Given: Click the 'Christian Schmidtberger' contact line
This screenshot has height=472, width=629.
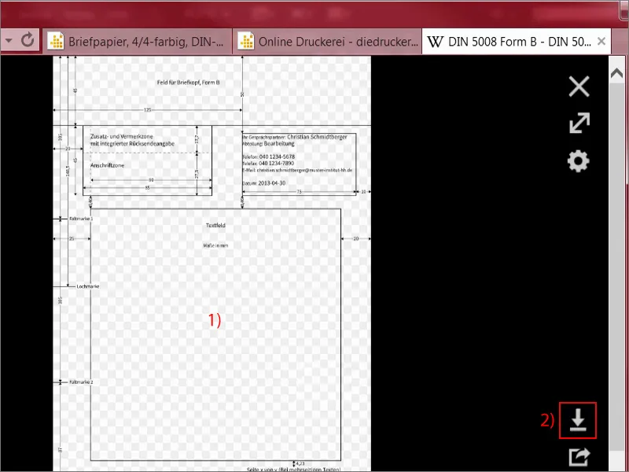Looking at the screenshot, I should [295, 137].
